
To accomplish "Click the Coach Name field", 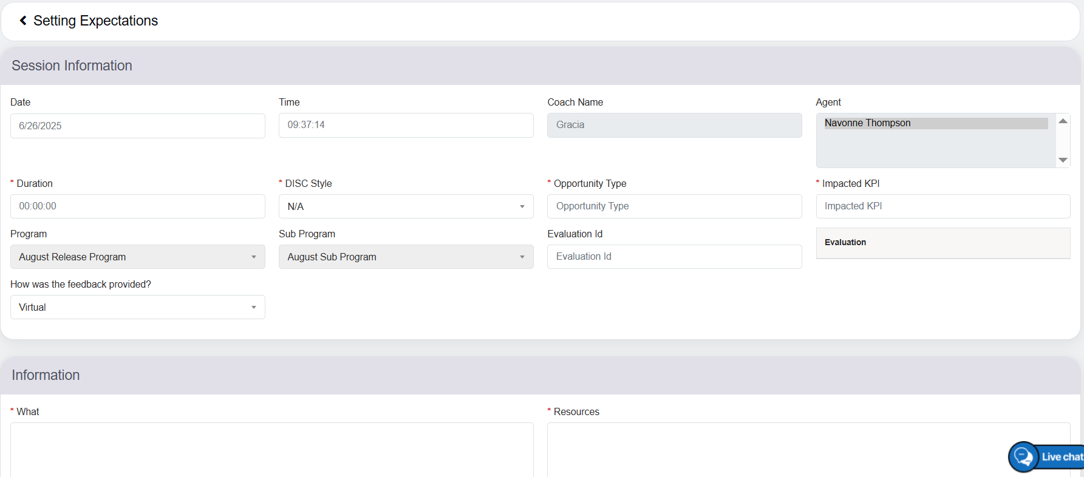I will coord(674,125).
